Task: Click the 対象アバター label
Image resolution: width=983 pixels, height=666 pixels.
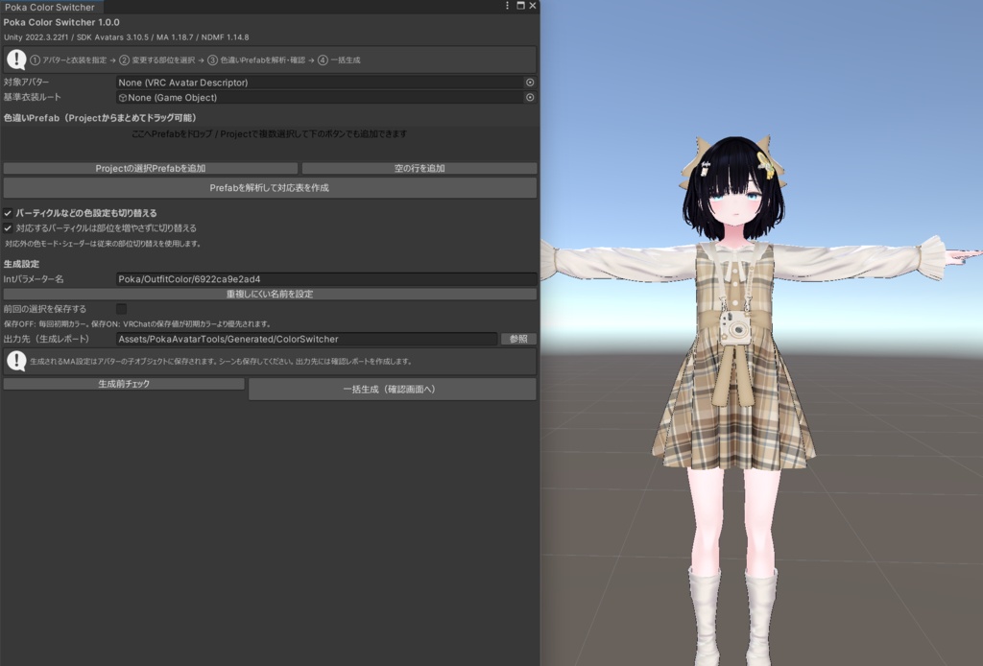Action: pyautogui.click(x=26, y=83)
